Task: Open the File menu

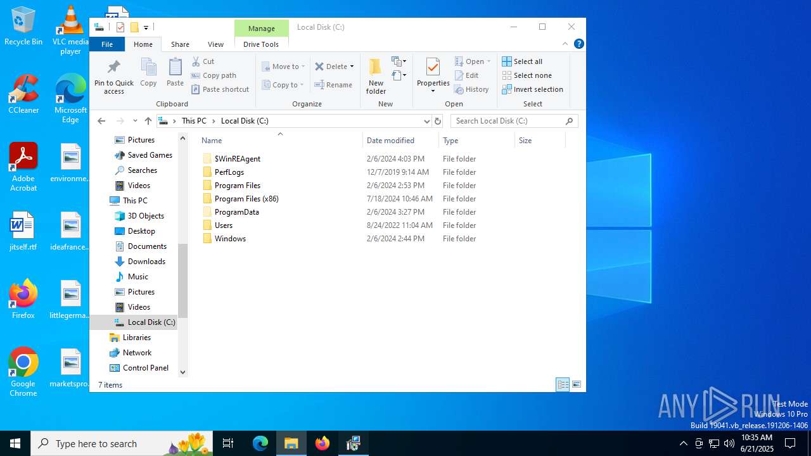Action: tap(107, 44)
